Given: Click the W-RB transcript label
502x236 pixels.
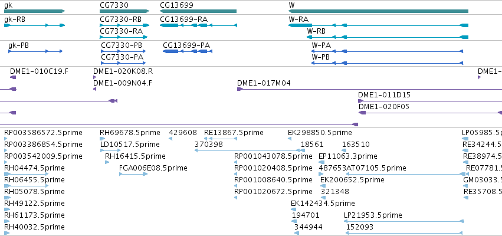Looking at the screenshot, I should tap(316, 31).
